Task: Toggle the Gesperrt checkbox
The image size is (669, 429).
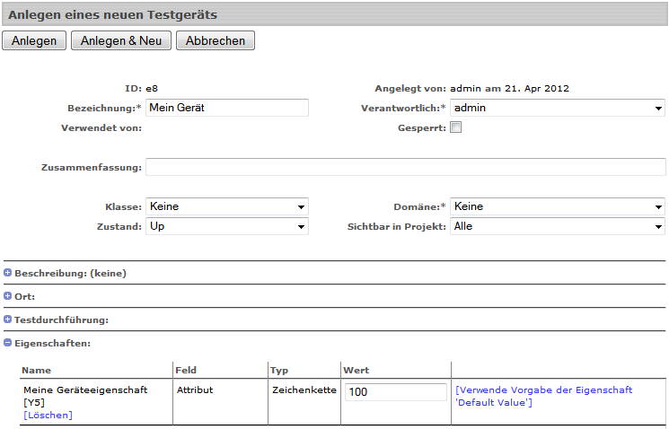Action: [x=455, y=127]
